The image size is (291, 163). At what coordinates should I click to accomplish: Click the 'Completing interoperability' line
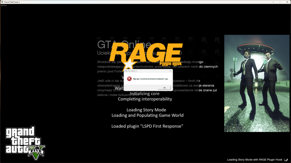145,99
